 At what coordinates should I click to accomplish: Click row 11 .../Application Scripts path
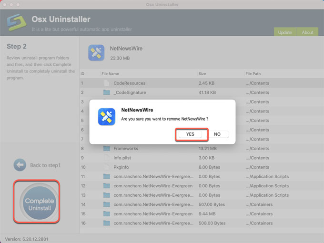click(x=267, y=176)
